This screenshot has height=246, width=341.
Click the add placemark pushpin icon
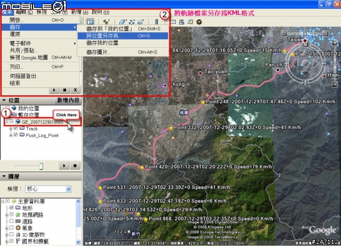tap(107, 22)
